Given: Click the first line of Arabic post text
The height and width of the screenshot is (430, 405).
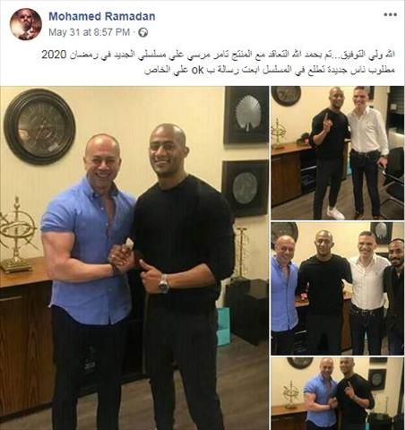Looking at the screenshot, I should point(219,55).
